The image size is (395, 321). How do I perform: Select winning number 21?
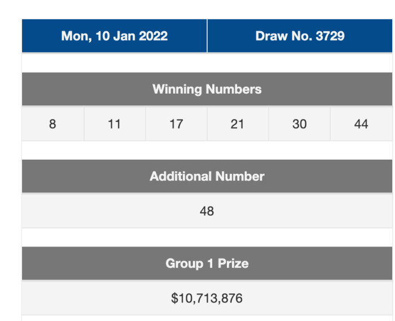coord(238,124)
